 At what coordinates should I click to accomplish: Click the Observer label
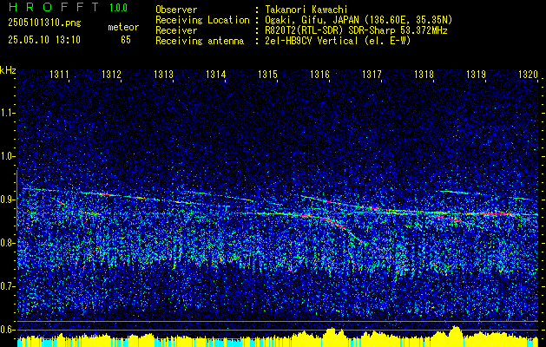[176, 10]
